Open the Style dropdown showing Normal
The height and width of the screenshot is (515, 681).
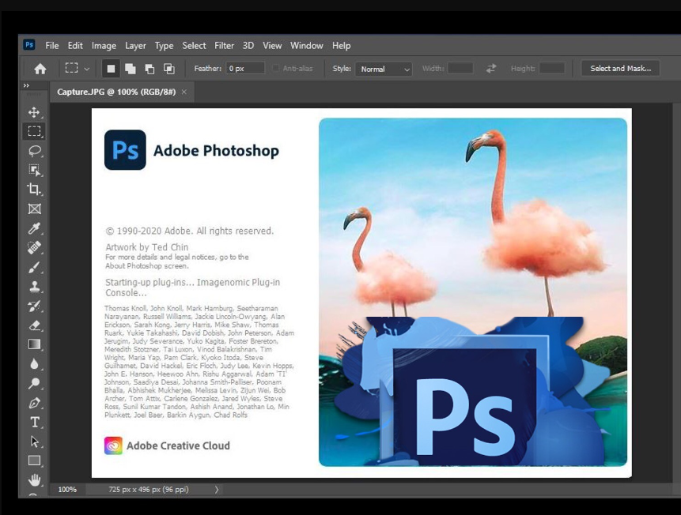[x=384, y=69]
